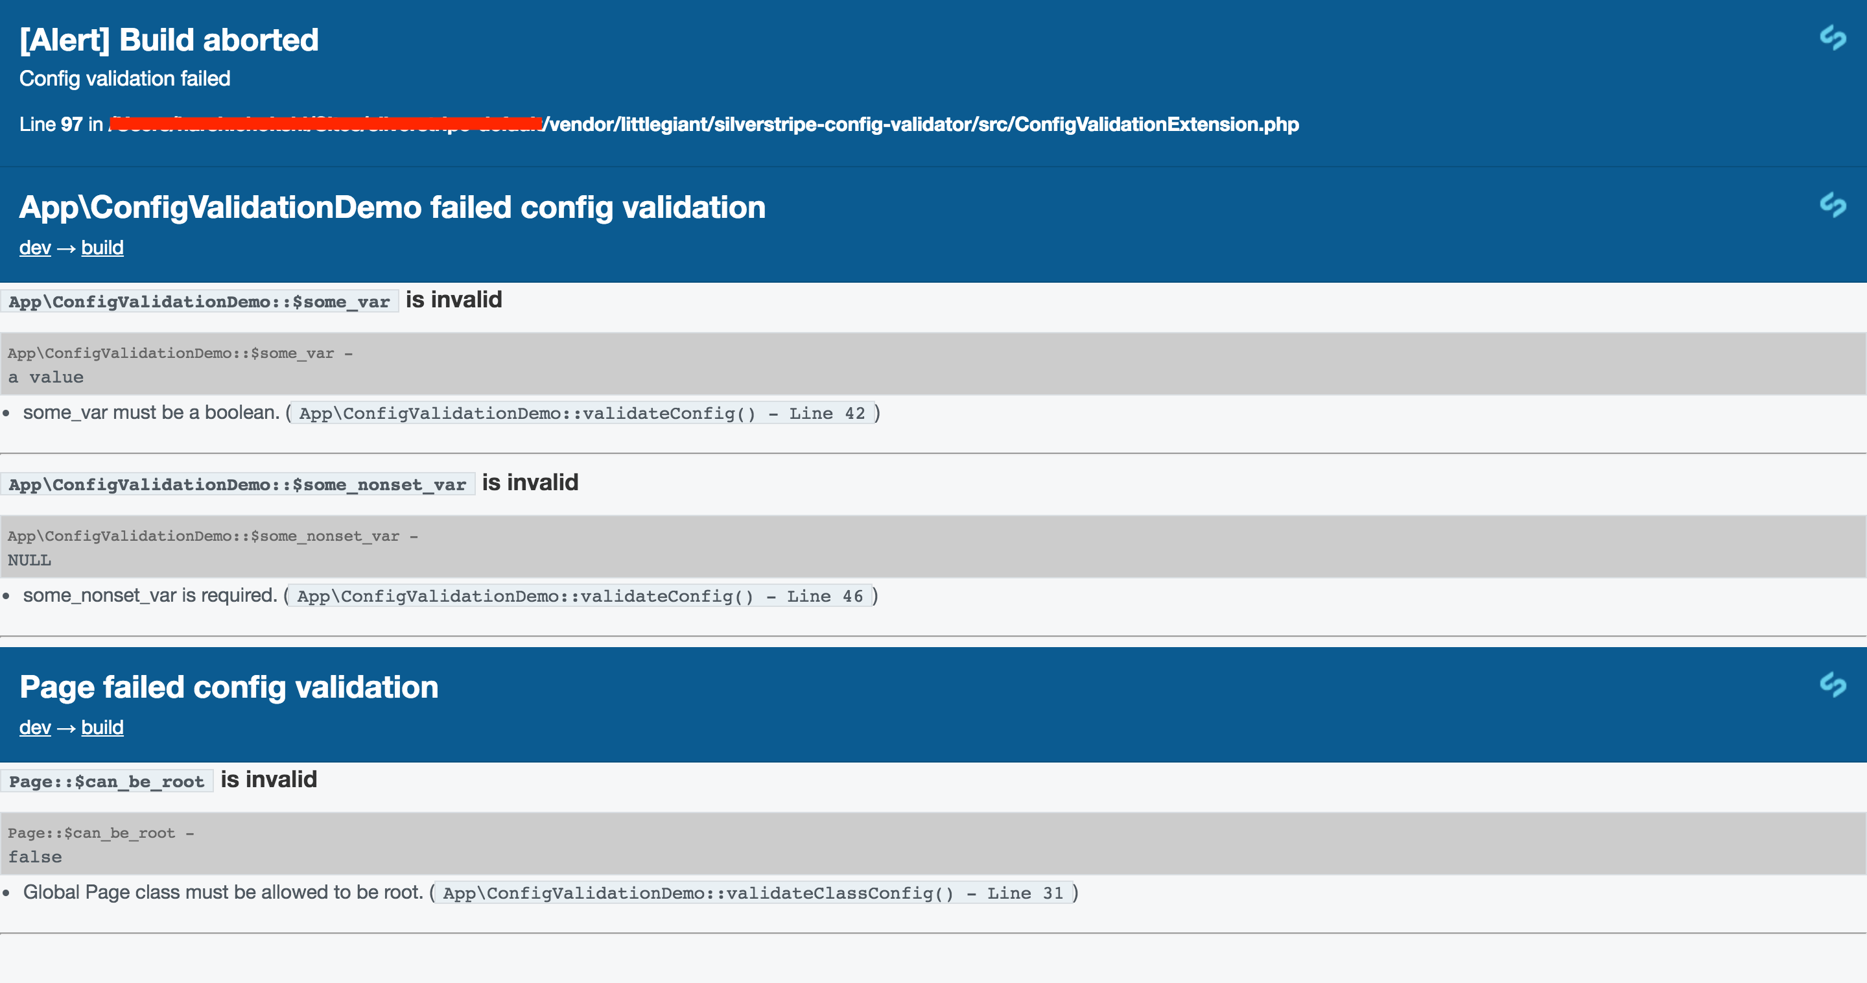The width and height of the screenshot is (1867, 983).
Task: Click the 'a value' code block
Action: [45, 377]
